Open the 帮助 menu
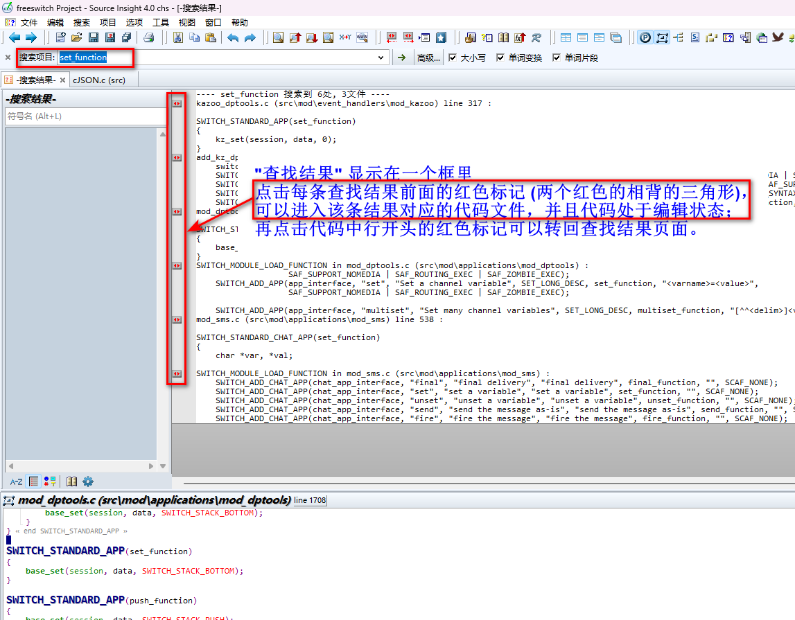 click(239, 21)
